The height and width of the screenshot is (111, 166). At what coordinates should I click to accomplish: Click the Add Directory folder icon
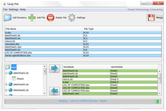pos(7,17)
